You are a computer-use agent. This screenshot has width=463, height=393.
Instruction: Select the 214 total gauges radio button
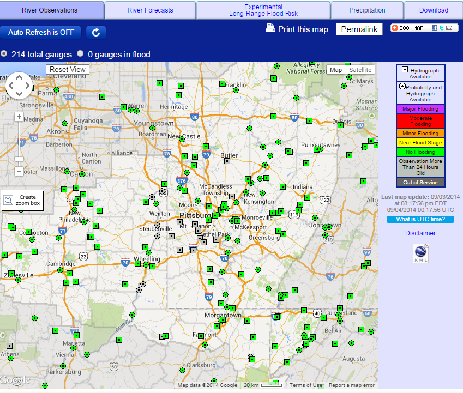coord(4,54)
